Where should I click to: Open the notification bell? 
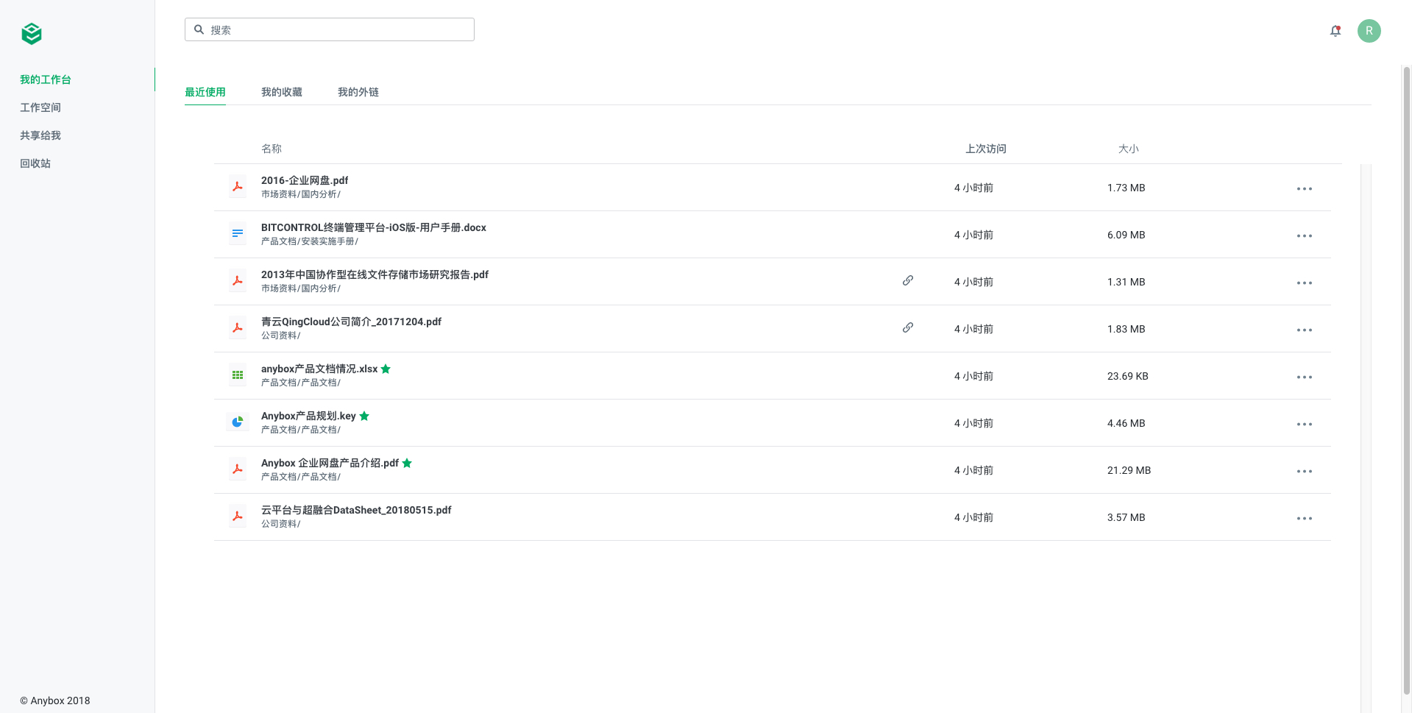point(1335,31)
